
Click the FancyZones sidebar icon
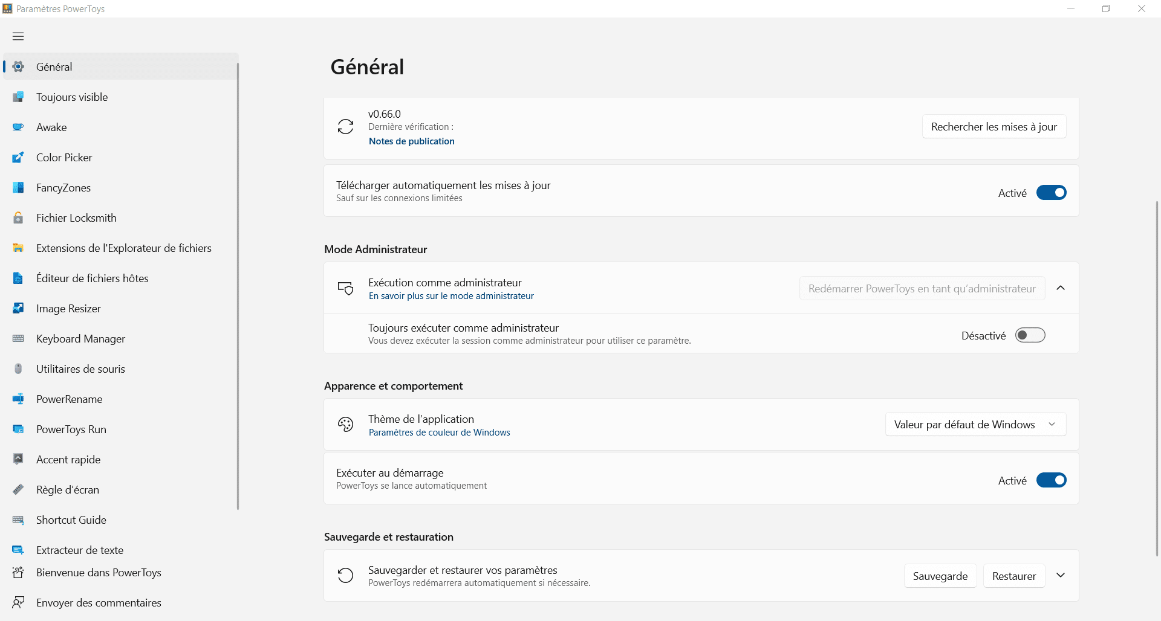click(x=18, y=188)
